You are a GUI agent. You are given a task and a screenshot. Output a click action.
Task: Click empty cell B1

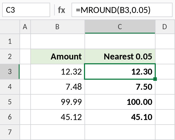pyautogui.click(x=58, y=41)
